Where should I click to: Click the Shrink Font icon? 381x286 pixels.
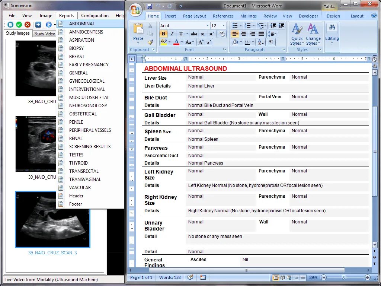tap(208, 42)
